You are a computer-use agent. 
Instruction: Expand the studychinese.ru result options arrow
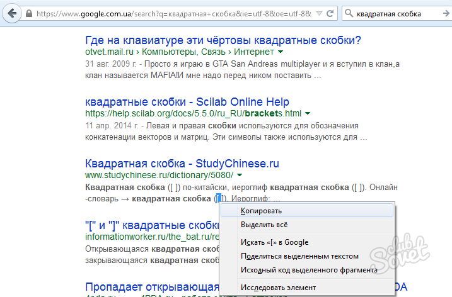(241, 175)
